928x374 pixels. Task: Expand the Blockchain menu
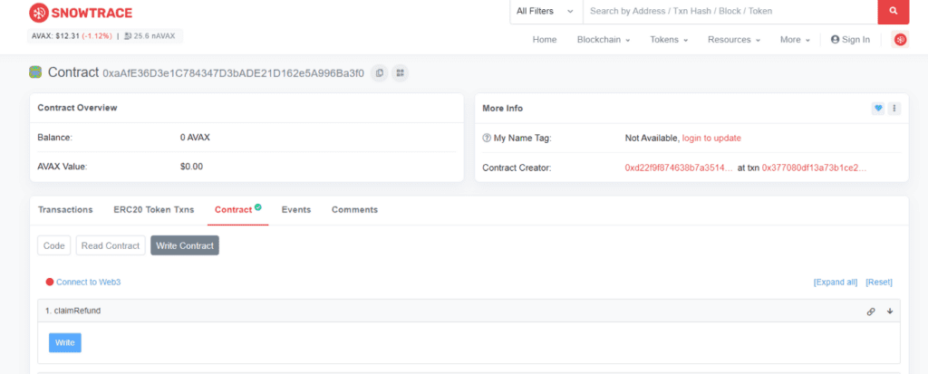[603, 40]
